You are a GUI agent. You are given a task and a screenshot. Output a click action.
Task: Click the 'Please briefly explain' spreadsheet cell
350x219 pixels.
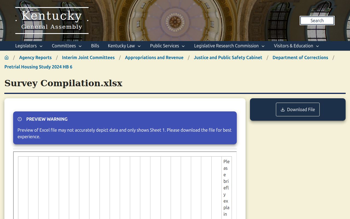[x=227, y=188]
